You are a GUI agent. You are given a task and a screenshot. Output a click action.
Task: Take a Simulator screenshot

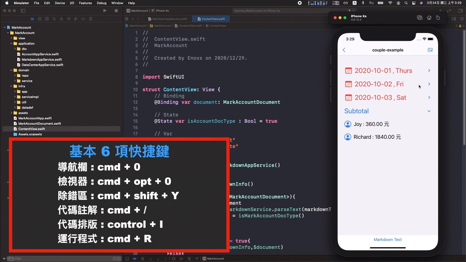tap(420, 18)
